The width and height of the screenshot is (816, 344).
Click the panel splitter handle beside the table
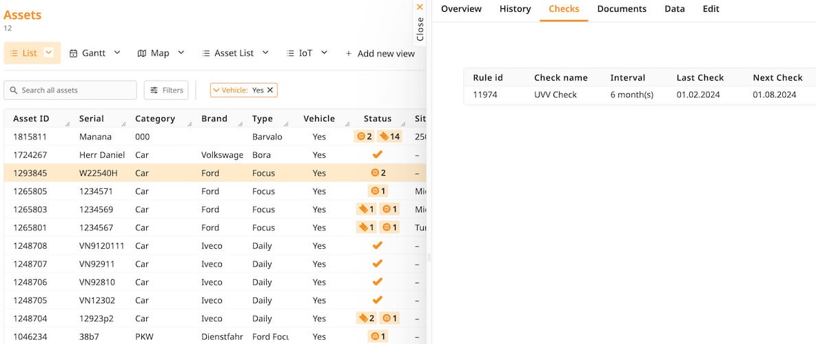[x=429, y=256]
